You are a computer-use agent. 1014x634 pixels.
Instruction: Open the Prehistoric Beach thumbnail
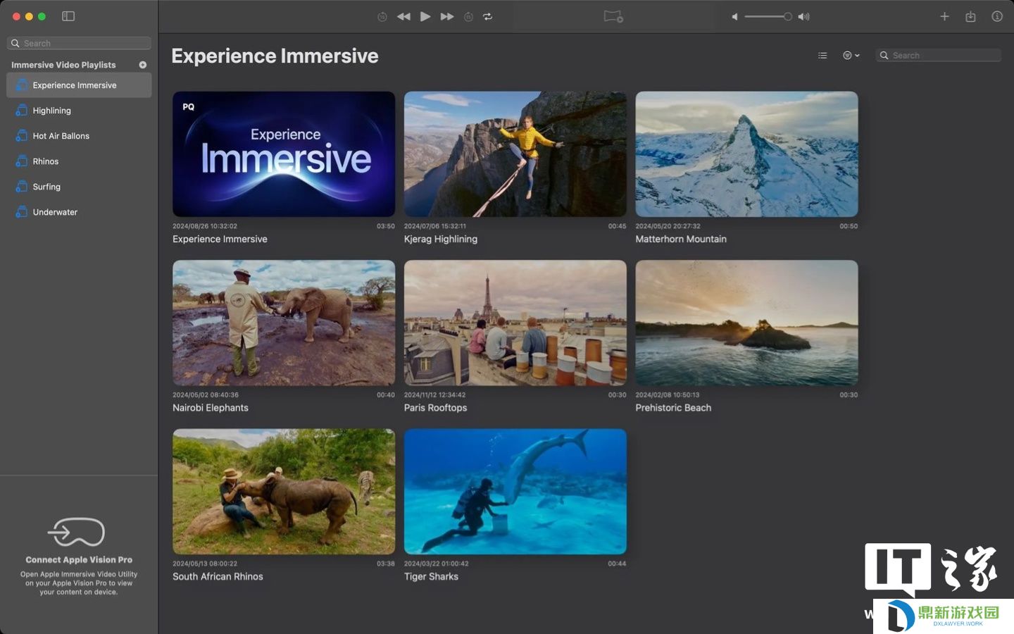(746, 323)
